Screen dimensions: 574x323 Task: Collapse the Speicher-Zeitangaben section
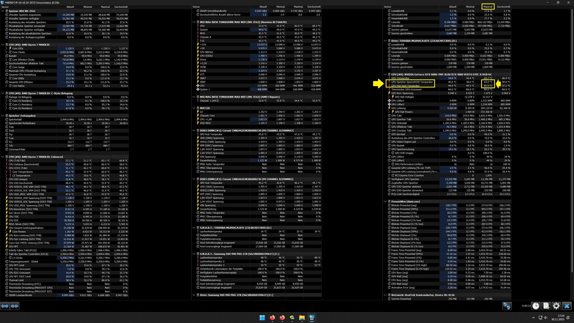click(x=3, y=116)
